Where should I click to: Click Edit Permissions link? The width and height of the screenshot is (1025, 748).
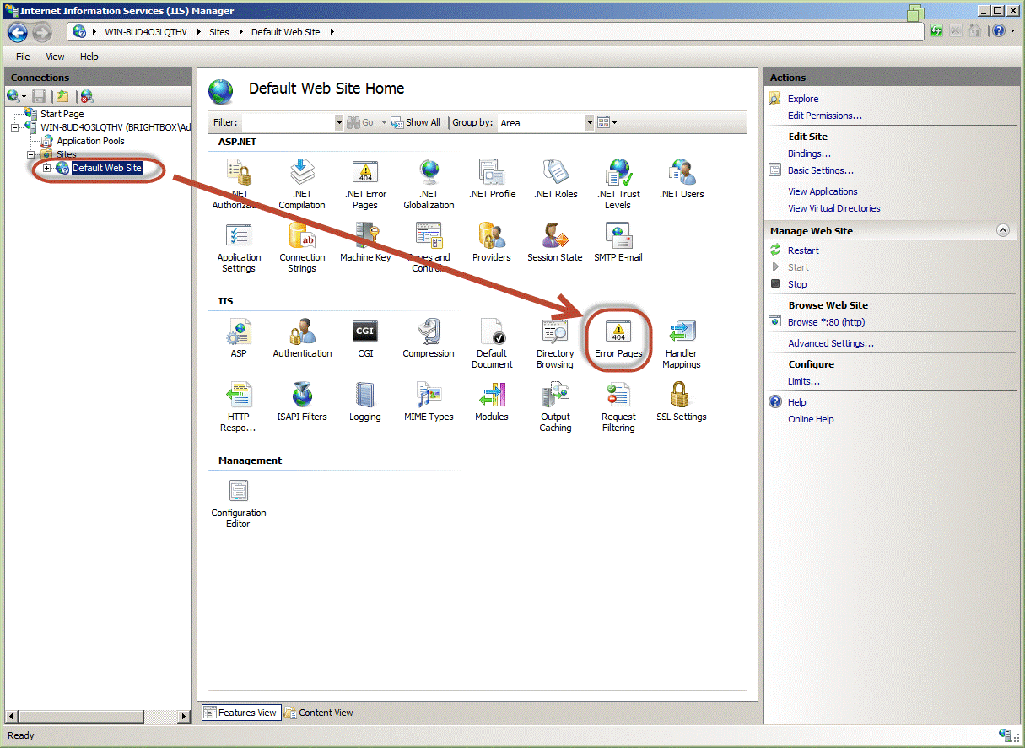pyautogui.click(x=825, y=116)
